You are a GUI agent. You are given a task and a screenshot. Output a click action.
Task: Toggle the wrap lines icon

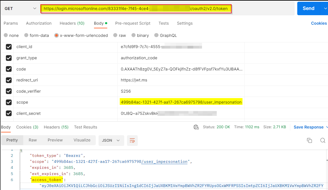pyautogui.click(x=132, y=140)
